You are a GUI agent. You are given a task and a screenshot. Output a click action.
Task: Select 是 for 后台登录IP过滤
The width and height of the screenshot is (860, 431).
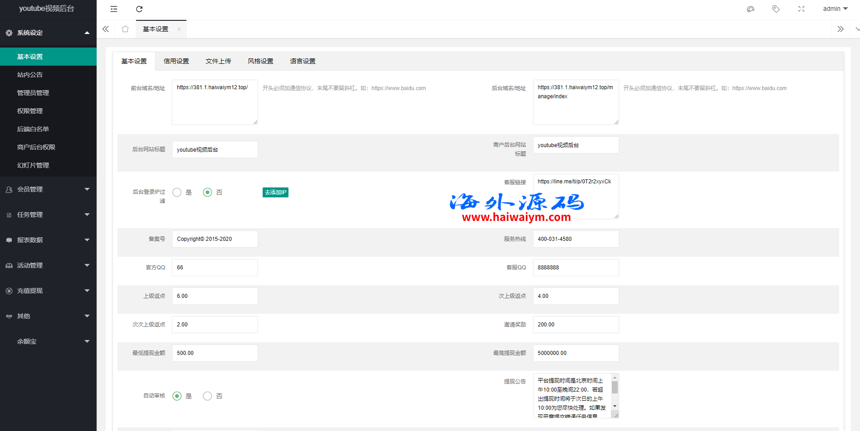(177, 192)
